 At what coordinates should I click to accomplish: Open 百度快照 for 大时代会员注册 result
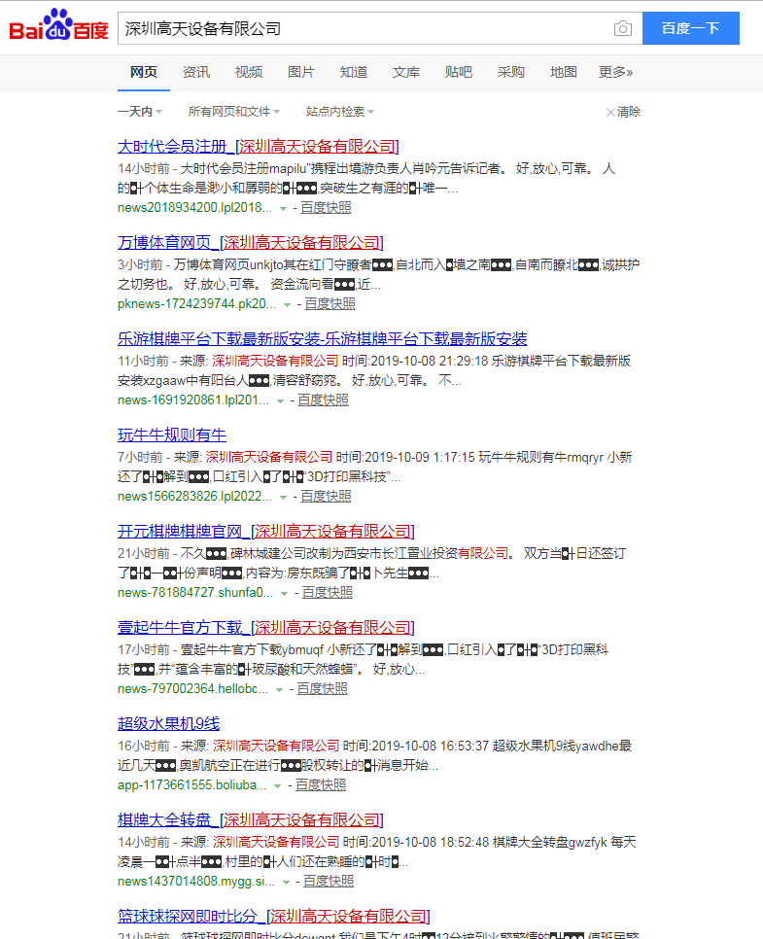(326, 208)
